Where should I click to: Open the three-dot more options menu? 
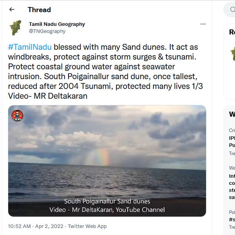[x=203, y=24]
